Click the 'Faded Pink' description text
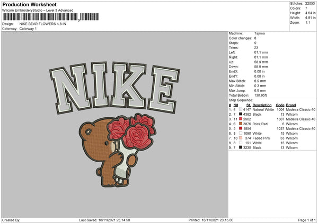Viewport: 318px width, 224px height. pos(261,138)
